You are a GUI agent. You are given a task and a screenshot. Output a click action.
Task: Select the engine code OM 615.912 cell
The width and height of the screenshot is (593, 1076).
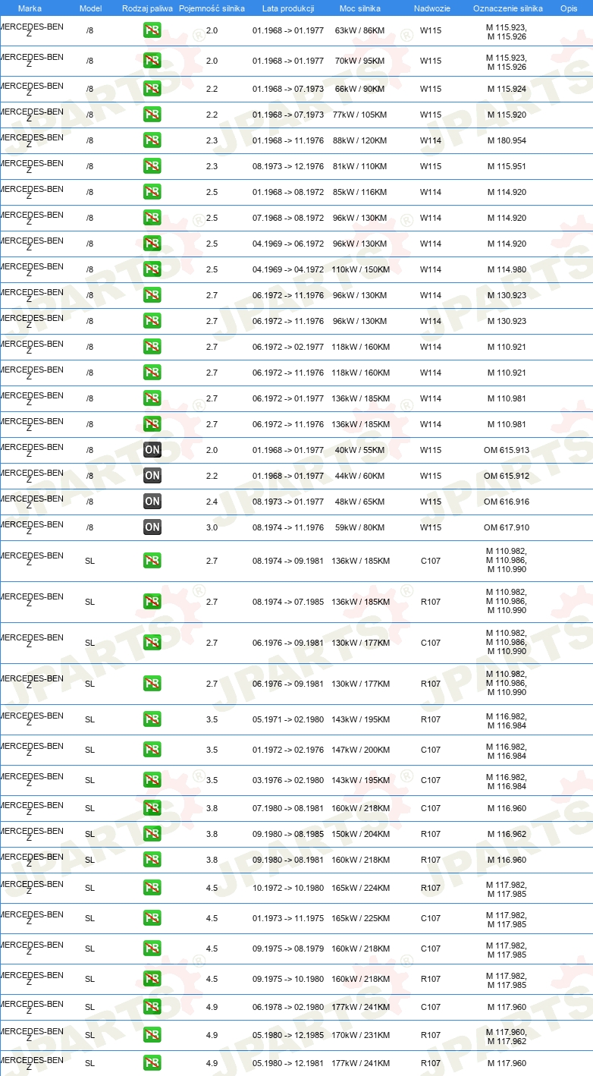(507, 477)
